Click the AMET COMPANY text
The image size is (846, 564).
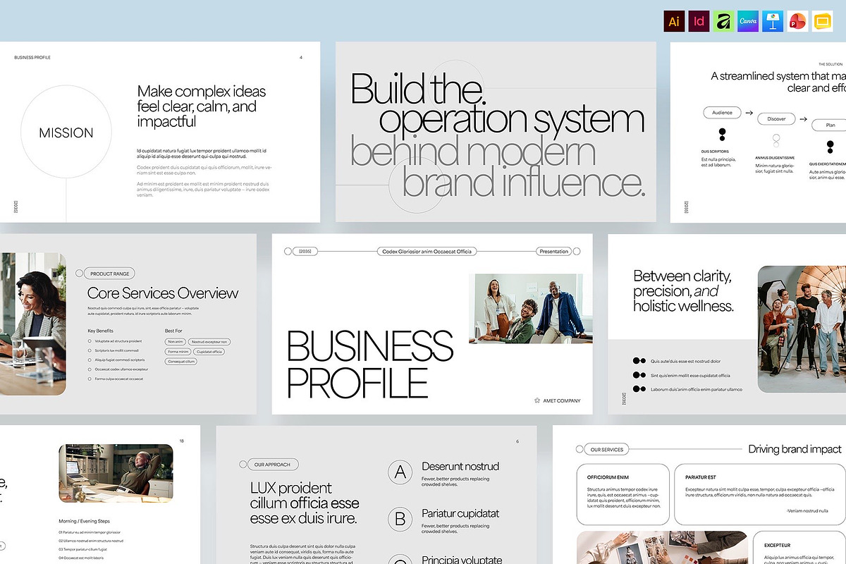click(x=561, y=401)
